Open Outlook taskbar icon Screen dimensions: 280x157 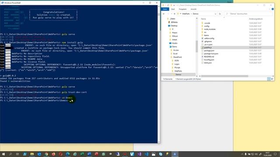pyautogui.click(x=39, y=154)
